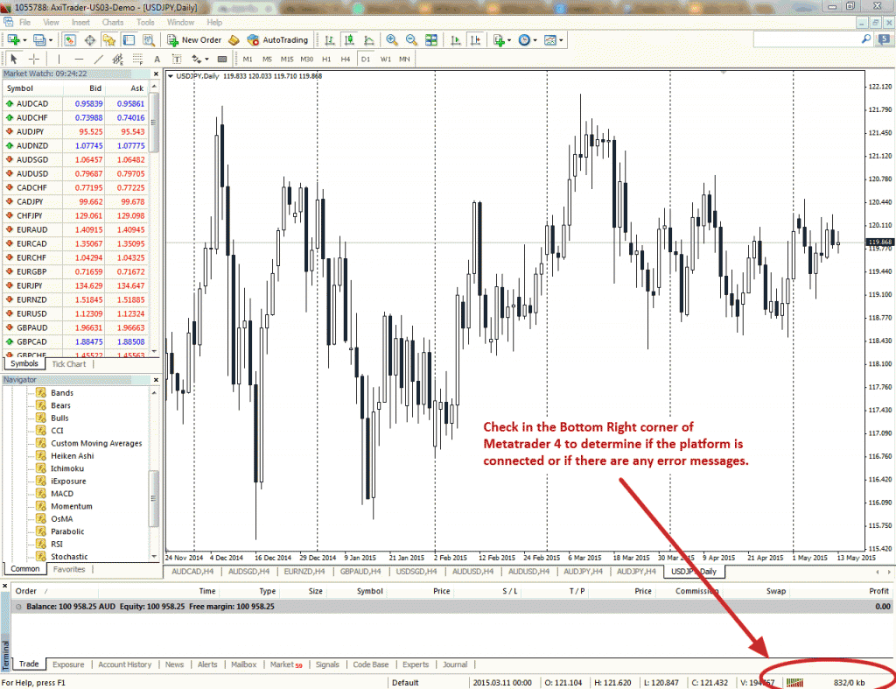The image size is (896, 689).
Task: Open the Tick Chart tab
Action: click(x=68, y=363)
